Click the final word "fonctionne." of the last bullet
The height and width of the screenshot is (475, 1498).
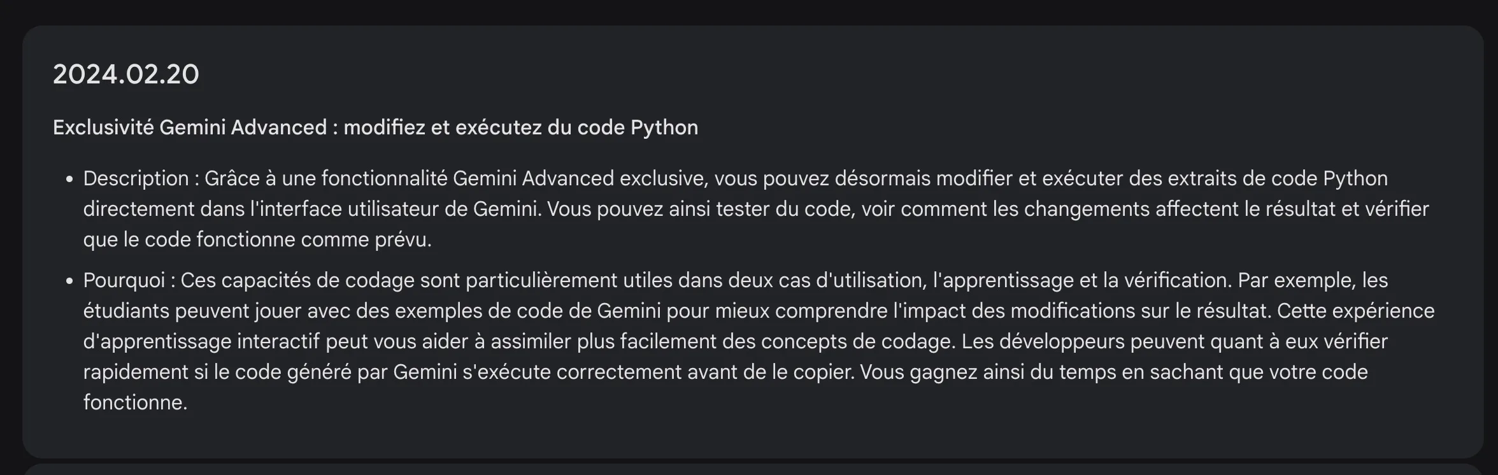tap(135, 402)
